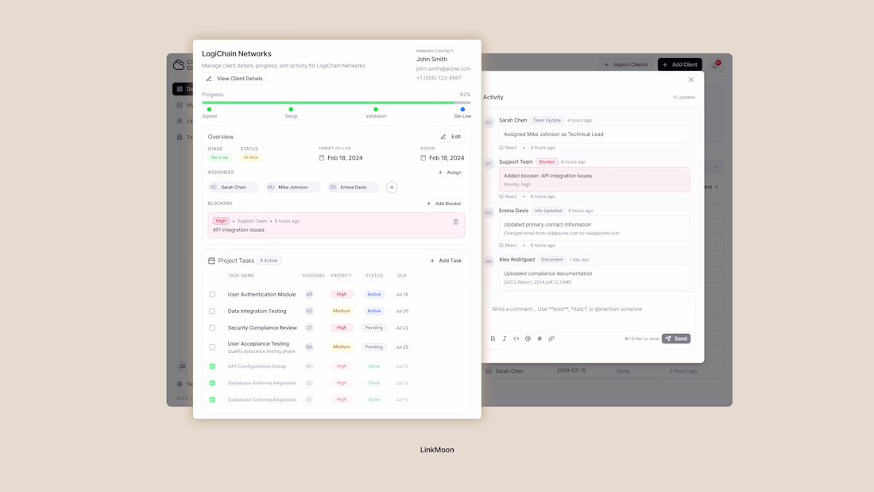Check the User Acceptance Testing task checkbox
The image size is (874, 492).
pos(212,347)
